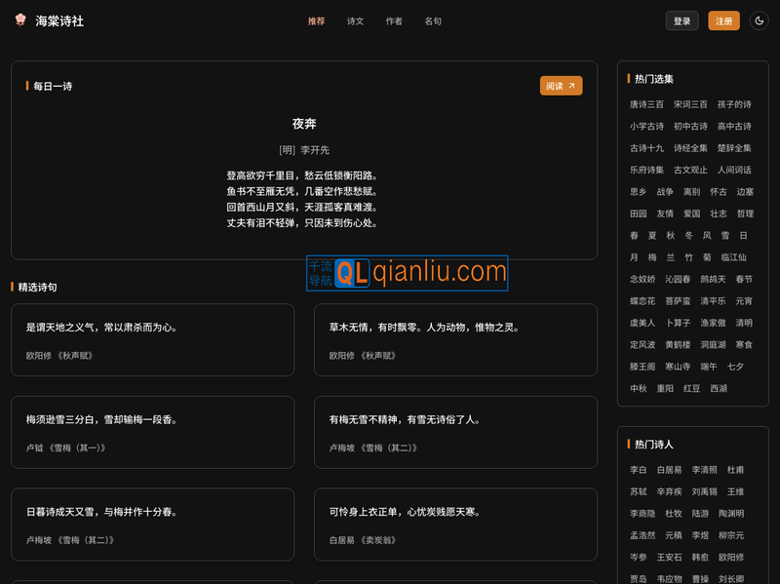Select the 推荐 navigation item
Screen dimensions: 780x584
(x=314, y=20)
